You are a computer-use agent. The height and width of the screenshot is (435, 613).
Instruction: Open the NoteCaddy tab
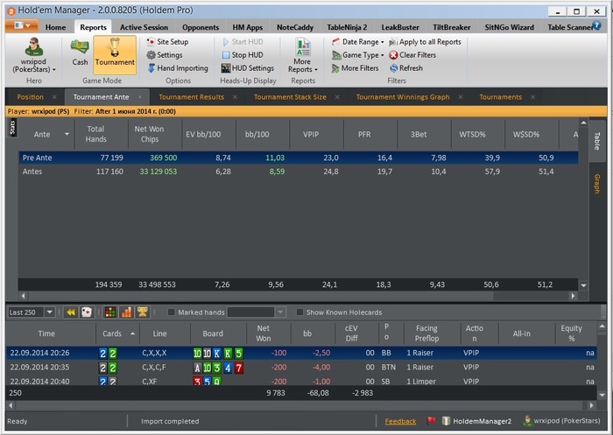pos(295,27)
